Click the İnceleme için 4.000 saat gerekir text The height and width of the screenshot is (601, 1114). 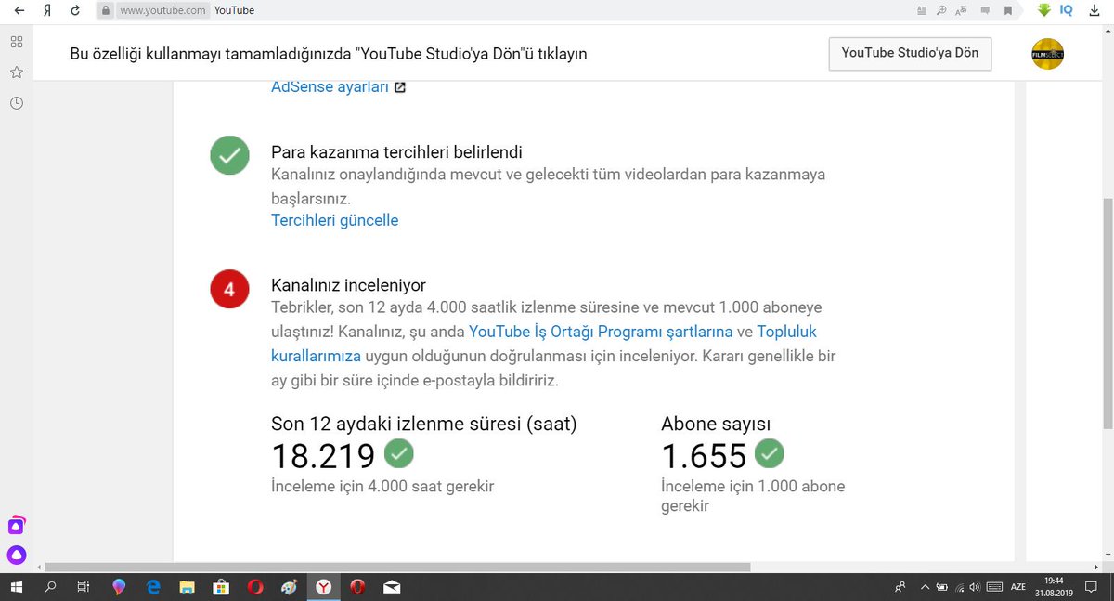pyautogui.click(x=382, y=486)
